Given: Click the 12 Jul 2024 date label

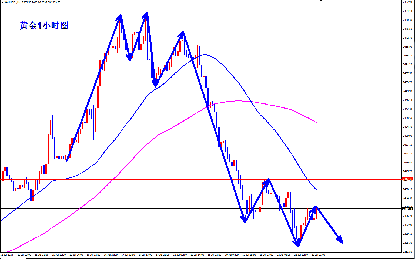Looking at the screenshot, I should pos(7,255).
